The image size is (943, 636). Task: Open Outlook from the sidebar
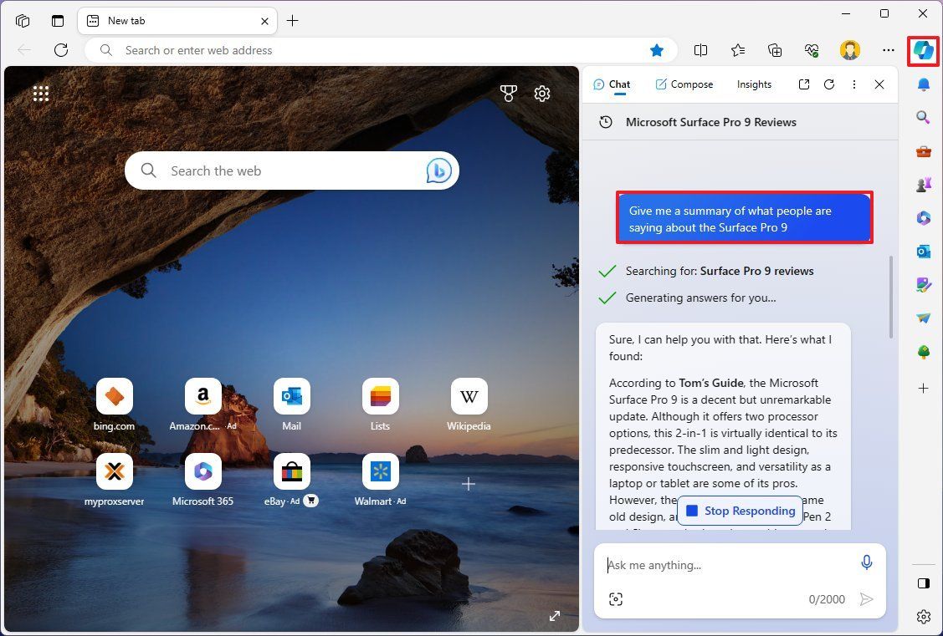click(923, 252)
